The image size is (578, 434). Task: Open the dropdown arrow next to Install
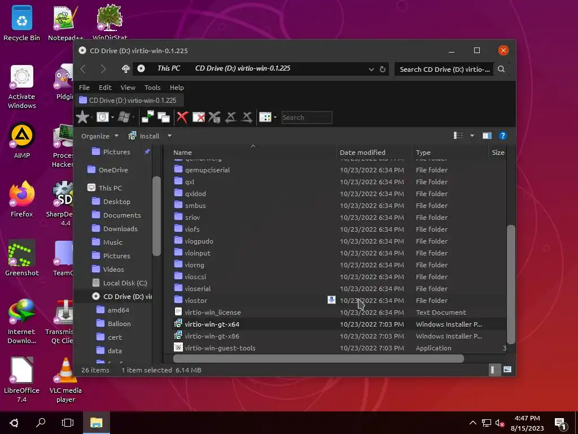tap(169, 136)
